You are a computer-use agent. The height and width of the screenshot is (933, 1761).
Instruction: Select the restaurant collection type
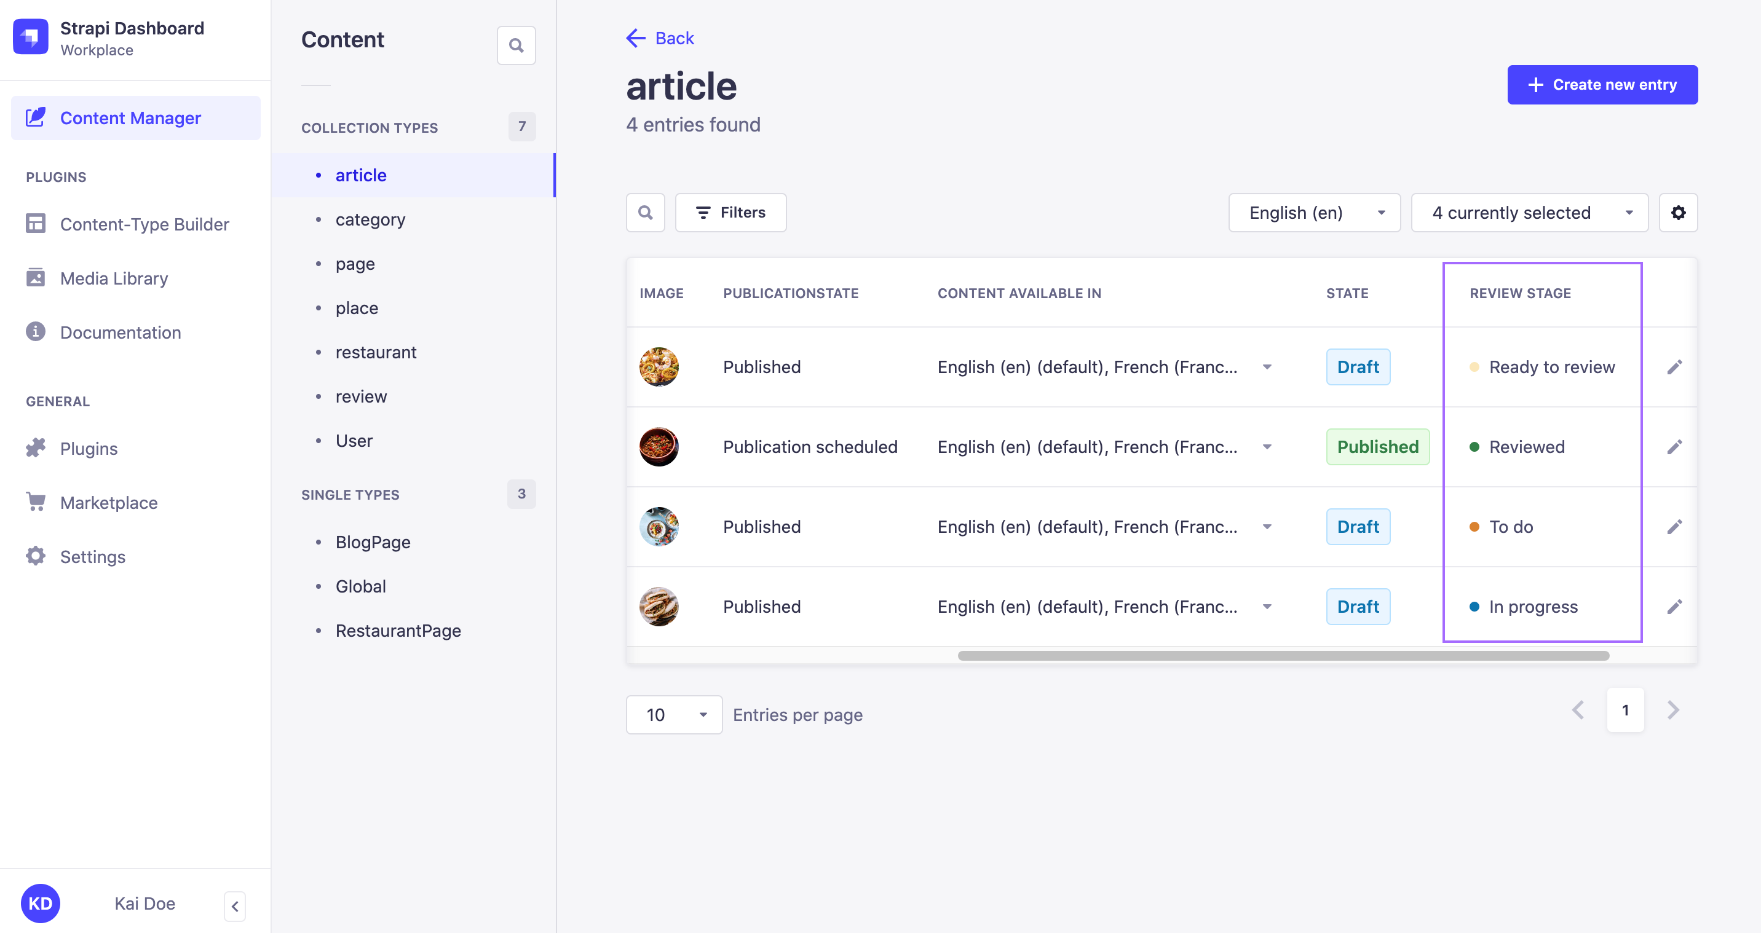click(375, 352)
